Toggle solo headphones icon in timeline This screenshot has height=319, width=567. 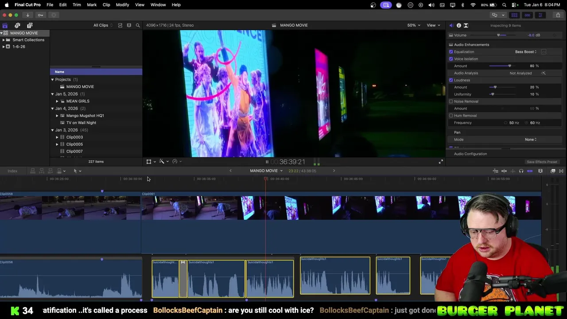521,171
